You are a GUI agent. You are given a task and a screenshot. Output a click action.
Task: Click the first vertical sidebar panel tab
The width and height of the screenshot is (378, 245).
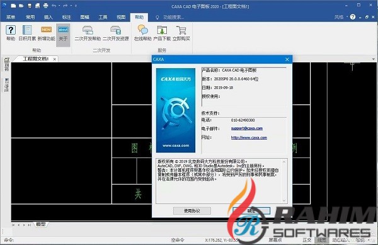click(6, 64)
